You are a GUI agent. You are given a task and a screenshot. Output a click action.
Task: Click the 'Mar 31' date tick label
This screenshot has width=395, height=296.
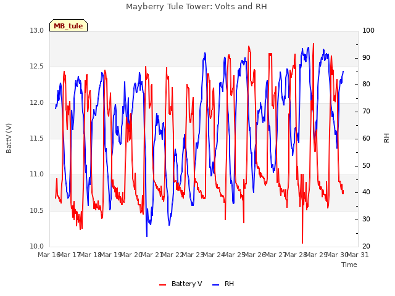tap(358, 255)
